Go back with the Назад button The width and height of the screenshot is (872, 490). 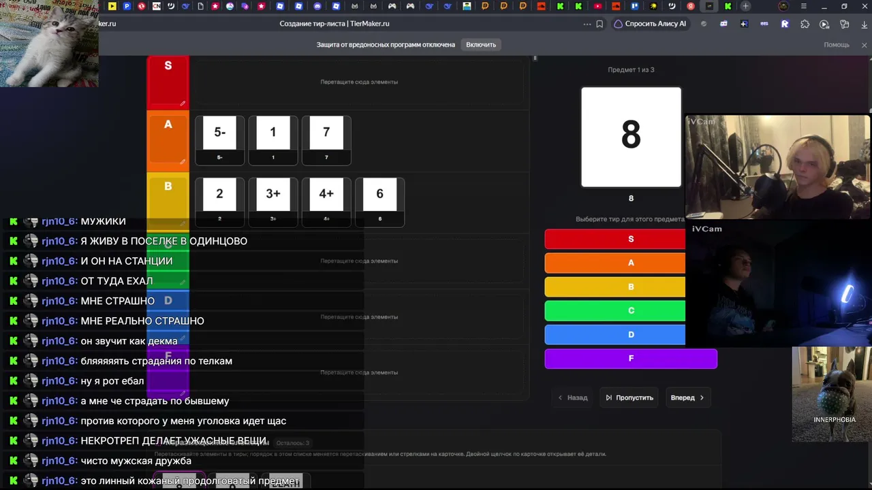(x=573, y=397)
